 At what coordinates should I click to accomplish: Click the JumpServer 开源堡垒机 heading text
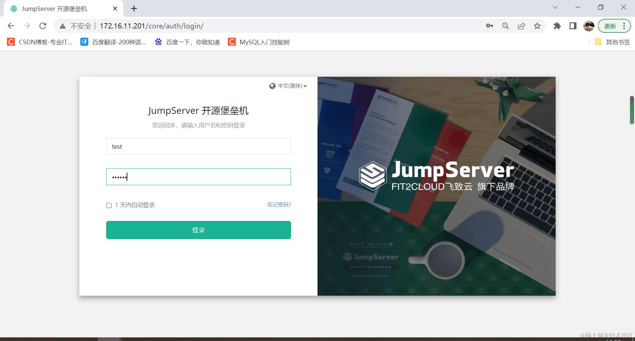[x=198, y=110]
